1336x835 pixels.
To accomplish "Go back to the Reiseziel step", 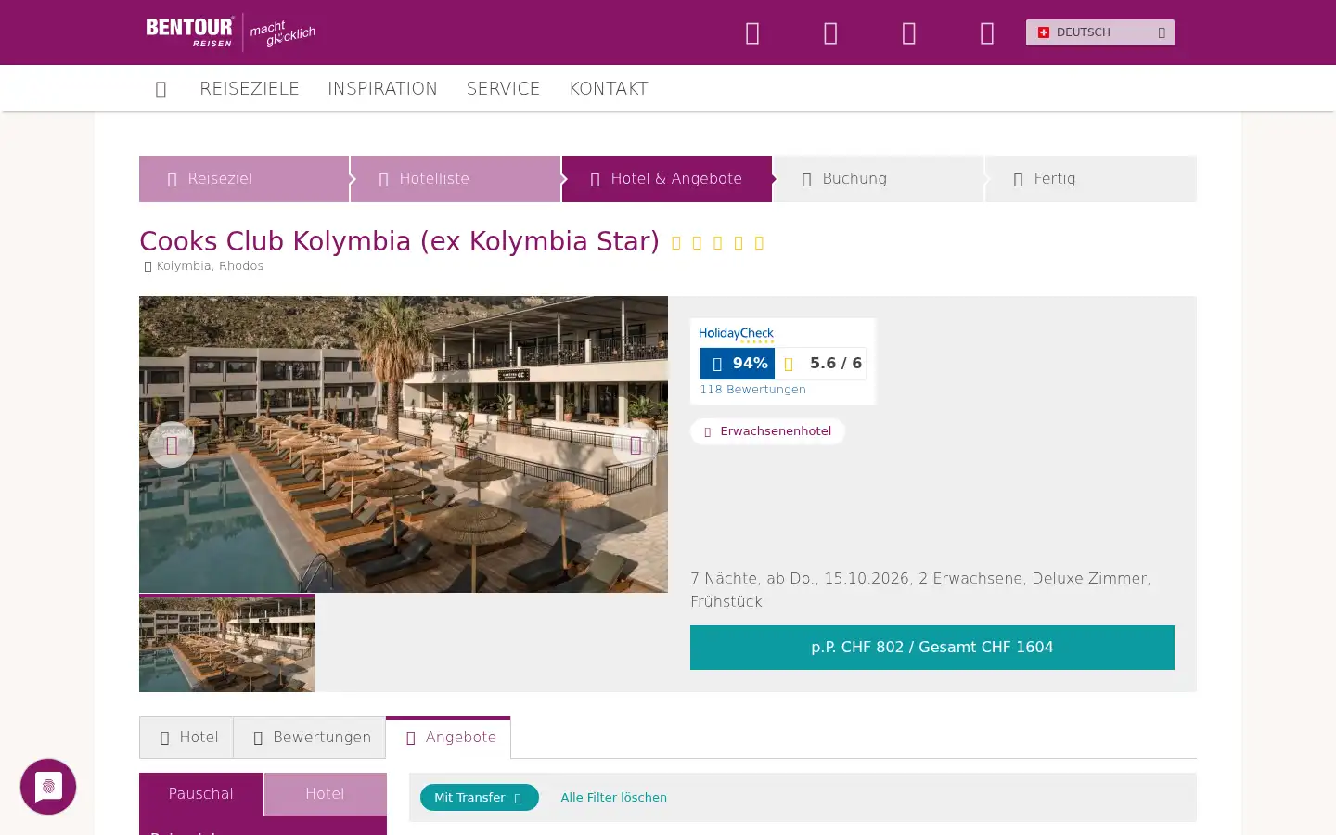I will pos(244,179).
